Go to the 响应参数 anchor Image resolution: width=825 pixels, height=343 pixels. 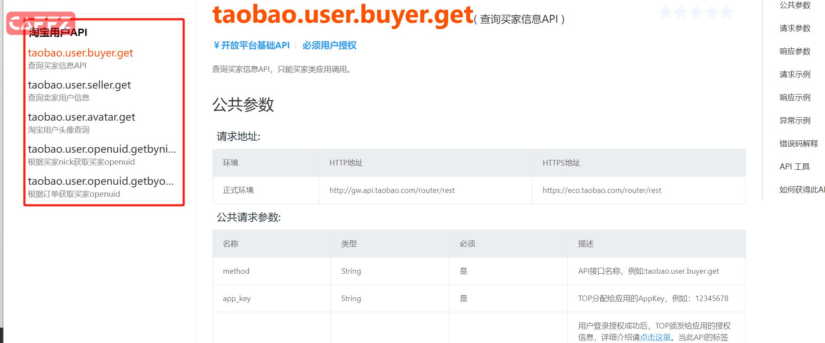pos(795,51)
